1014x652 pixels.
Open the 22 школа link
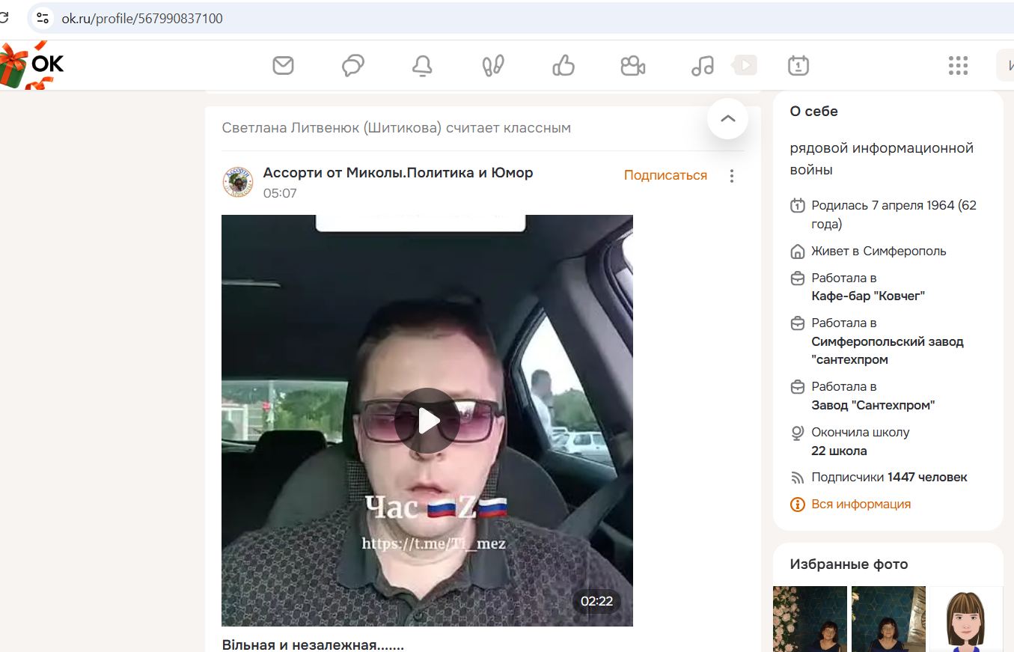pos(839,451)
